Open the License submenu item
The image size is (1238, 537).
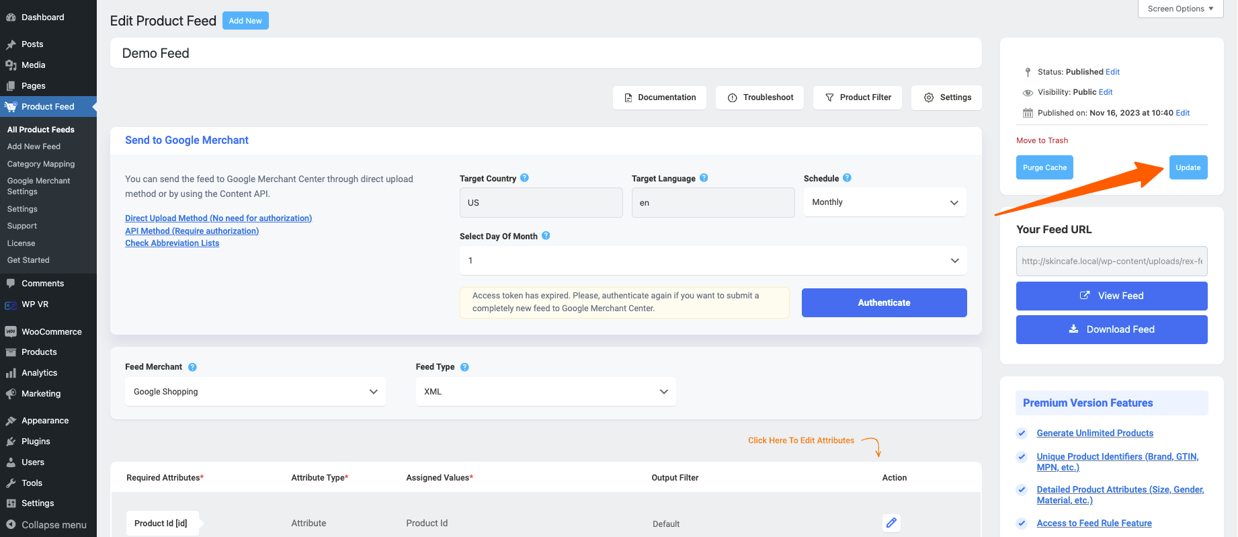pos(21,243)
